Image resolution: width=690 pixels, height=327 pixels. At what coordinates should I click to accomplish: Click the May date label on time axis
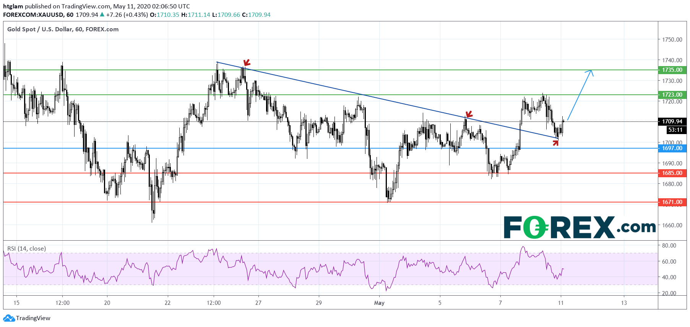(379, 303)
